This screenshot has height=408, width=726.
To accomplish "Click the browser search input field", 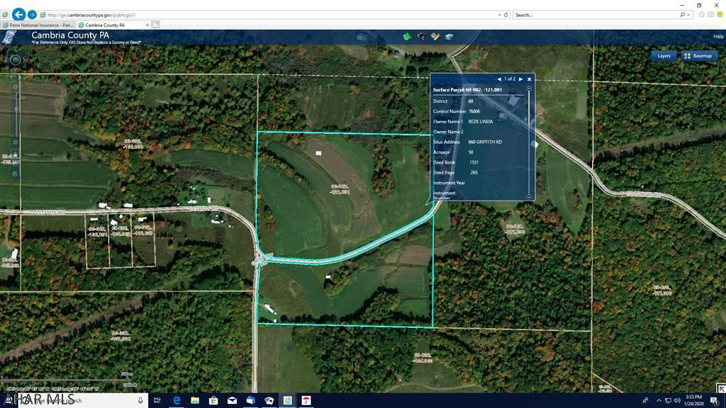I will pos(596,14).
